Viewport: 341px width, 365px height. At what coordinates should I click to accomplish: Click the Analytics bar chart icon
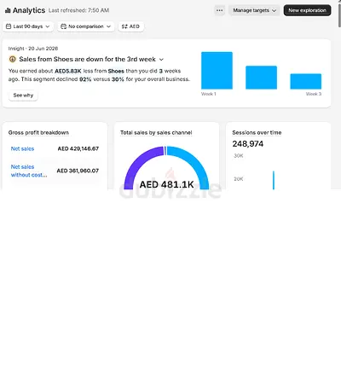8,10
